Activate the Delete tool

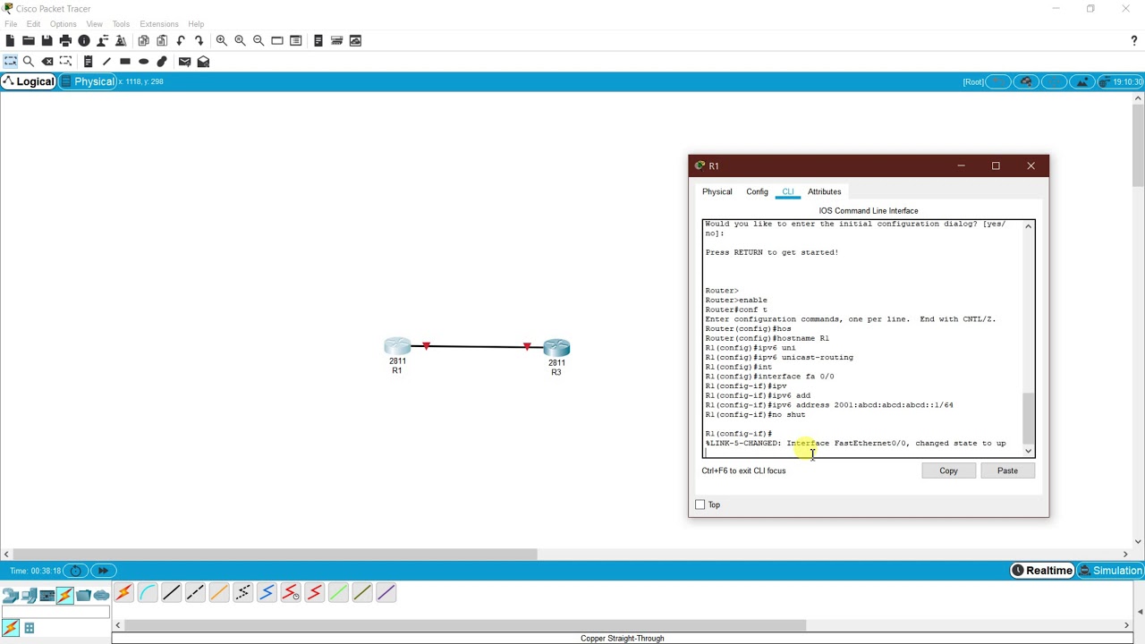(x=47, y=61)
